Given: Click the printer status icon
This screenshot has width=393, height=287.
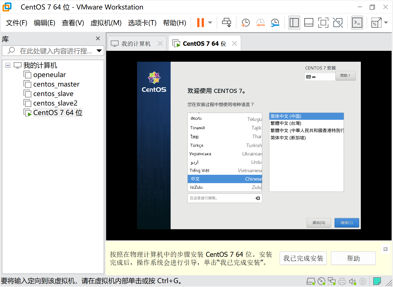Looking at the screenshot, I should [342, 281].
